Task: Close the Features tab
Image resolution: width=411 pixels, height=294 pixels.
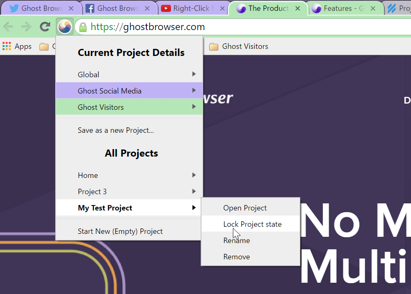Action: point(373,9)
